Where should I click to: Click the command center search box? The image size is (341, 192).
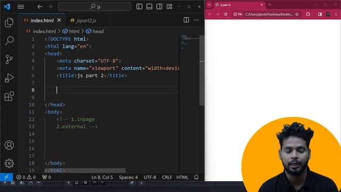(95, 7)
